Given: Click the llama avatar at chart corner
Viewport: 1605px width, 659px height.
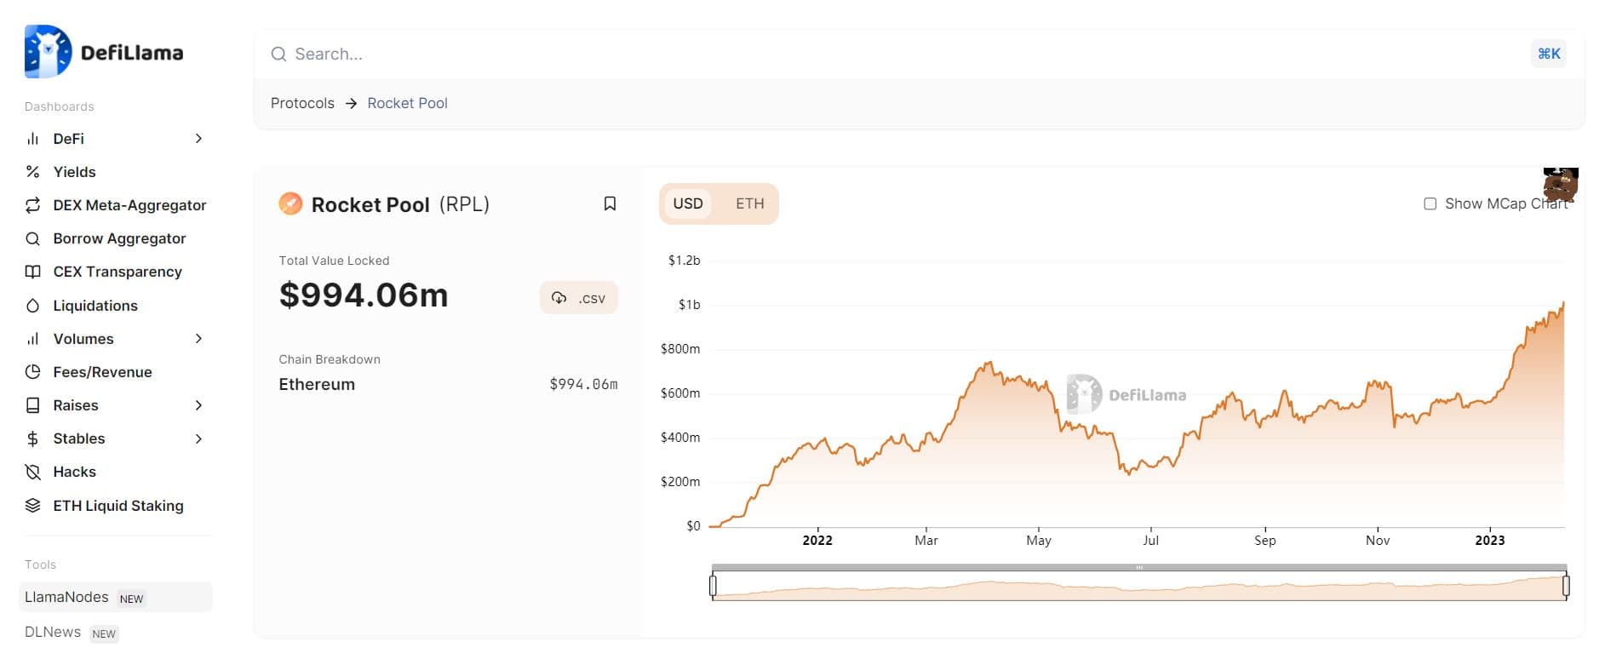Looking at the screenshot, I should pos(1561,185).
